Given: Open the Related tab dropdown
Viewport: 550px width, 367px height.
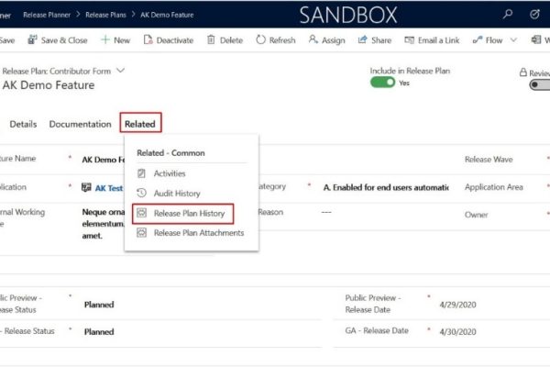Looking at the screenshot, I should point(140,124).
